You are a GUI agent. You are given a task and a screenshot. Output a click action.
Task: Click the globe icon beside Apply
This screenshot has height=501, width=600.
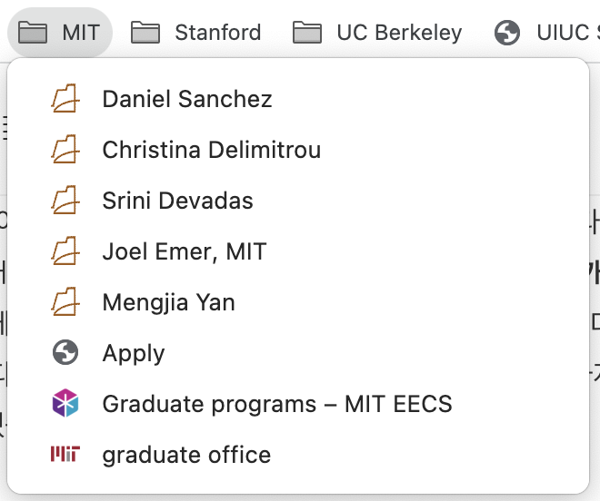tap(65, 352)
